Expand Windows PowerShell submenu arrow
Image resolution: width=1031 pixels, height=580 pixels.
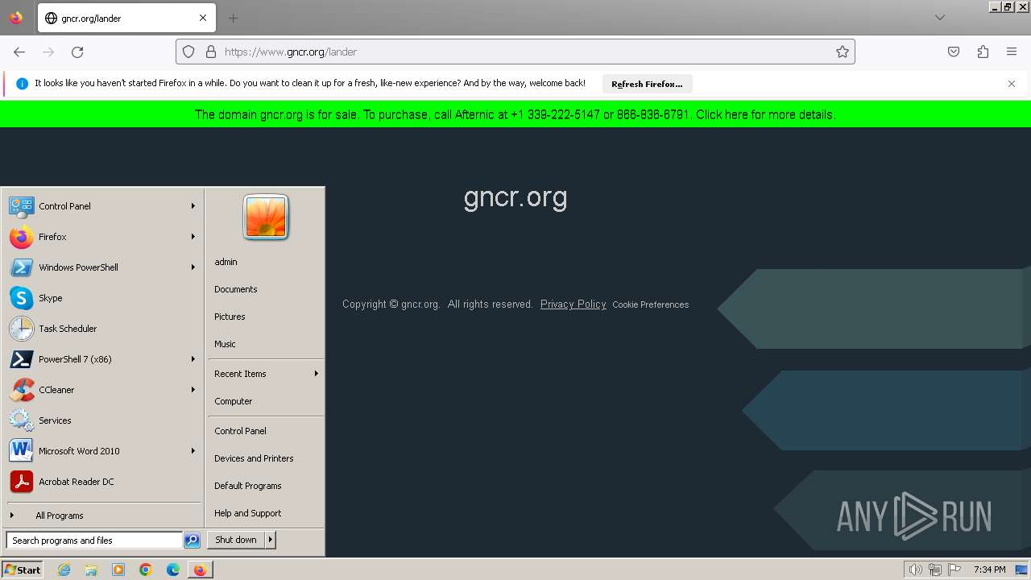193,267
